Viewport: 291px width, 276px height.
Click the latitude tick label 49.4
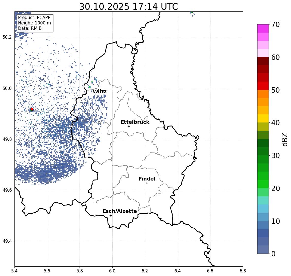click(7, 241)
